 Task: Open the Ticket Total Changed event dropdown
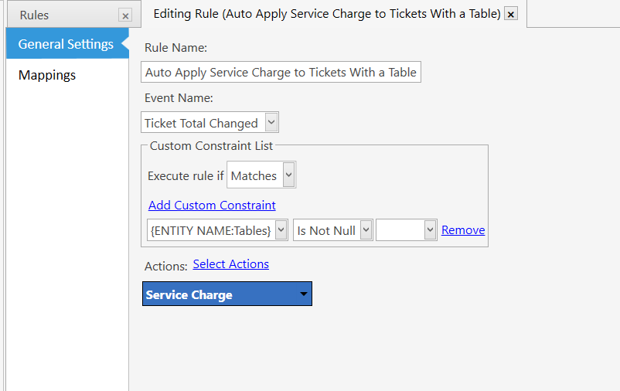click(210, 123)
